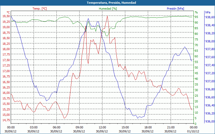Click pressure axis value "938,20"
This screenshot has height=134, width=215.
click(210, 33)
